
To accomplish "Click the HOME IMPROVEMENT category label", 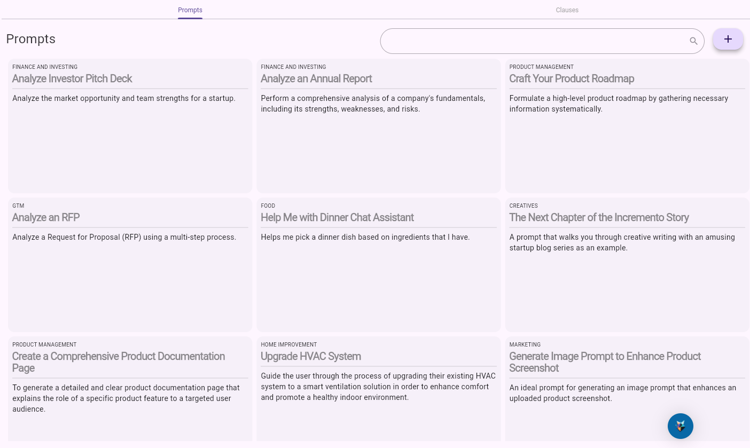I will (289, 344).
